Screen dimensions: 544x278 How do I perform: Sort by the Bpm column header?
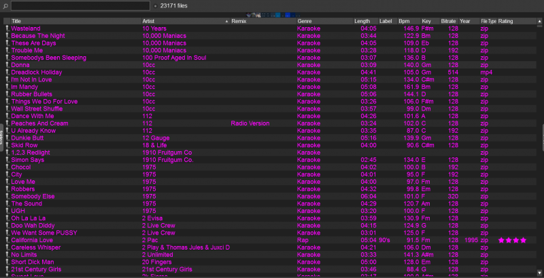click(x=409, y=21)
